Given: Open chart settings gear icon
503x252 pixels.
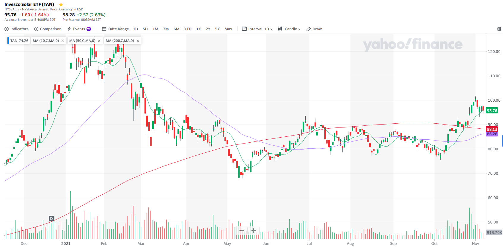Looking at the screenshot, I should [x=499, y=29].
